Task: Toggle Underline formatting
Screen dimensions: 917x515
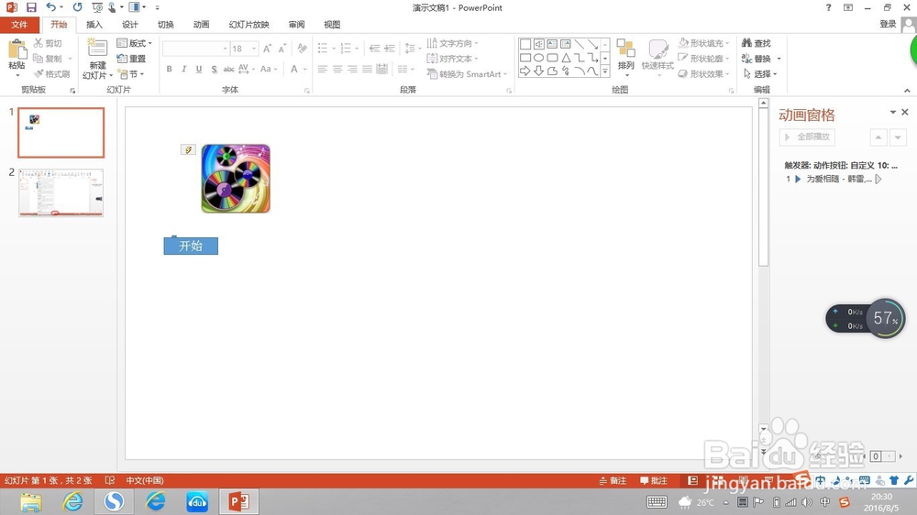Action: click(199, 69)
